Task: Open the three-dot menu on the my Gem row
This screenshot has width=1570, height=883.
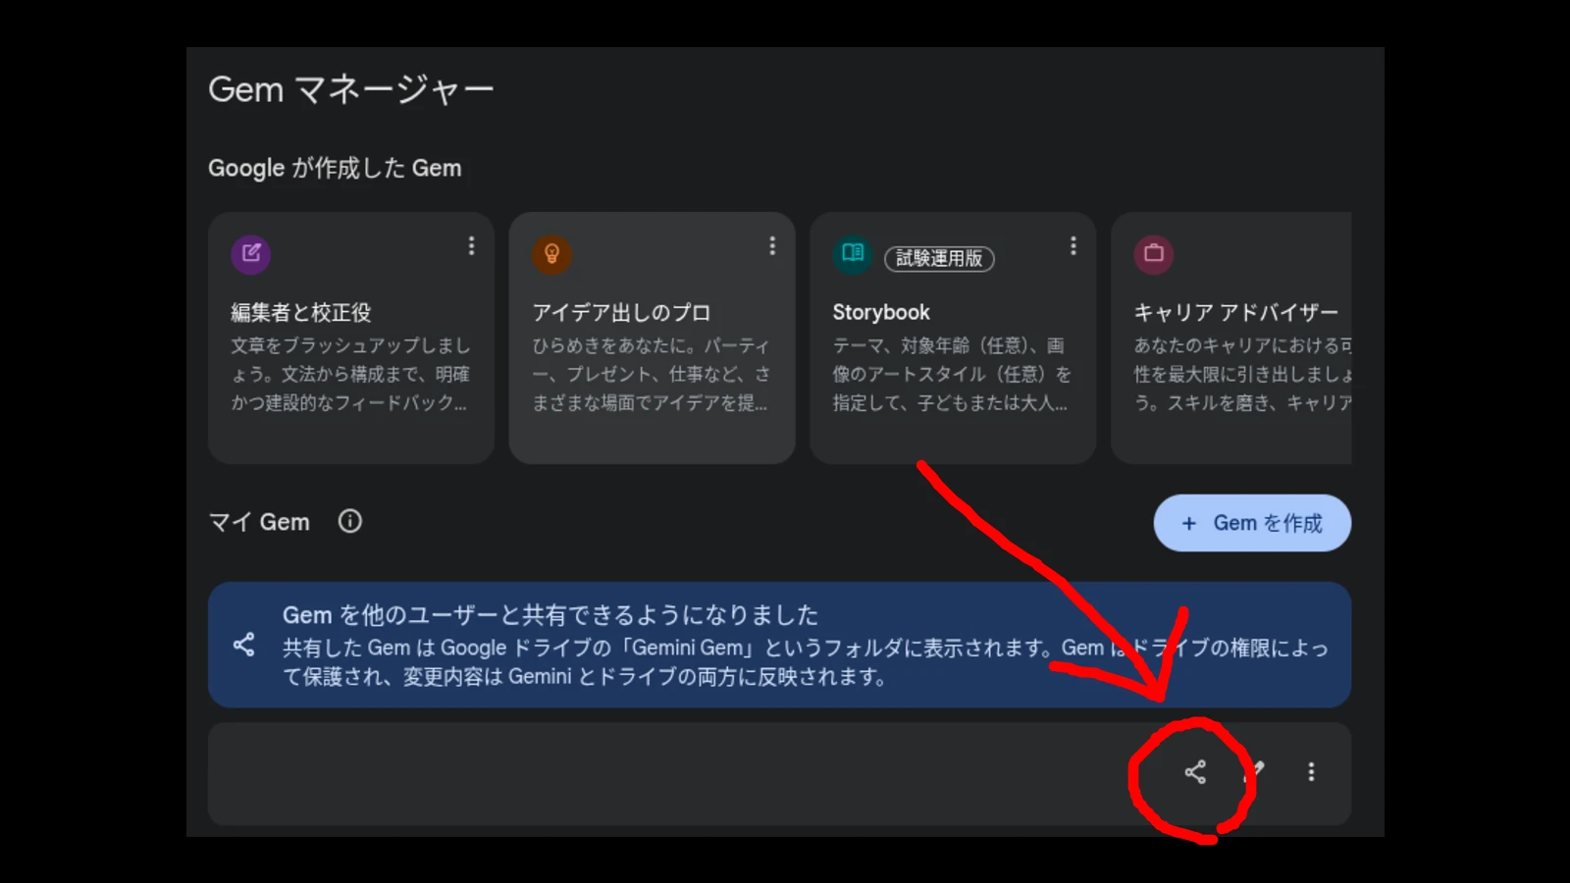Action: click(x=1311, y=772)
